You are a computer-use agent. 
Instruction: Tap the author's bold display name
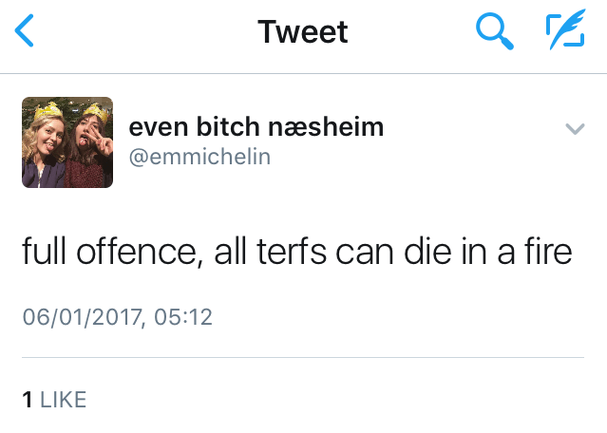[256, 126]
